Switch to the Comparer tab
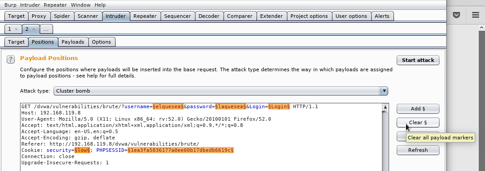The width and height of the screenshot is (485, 171). tap(240, 16)
